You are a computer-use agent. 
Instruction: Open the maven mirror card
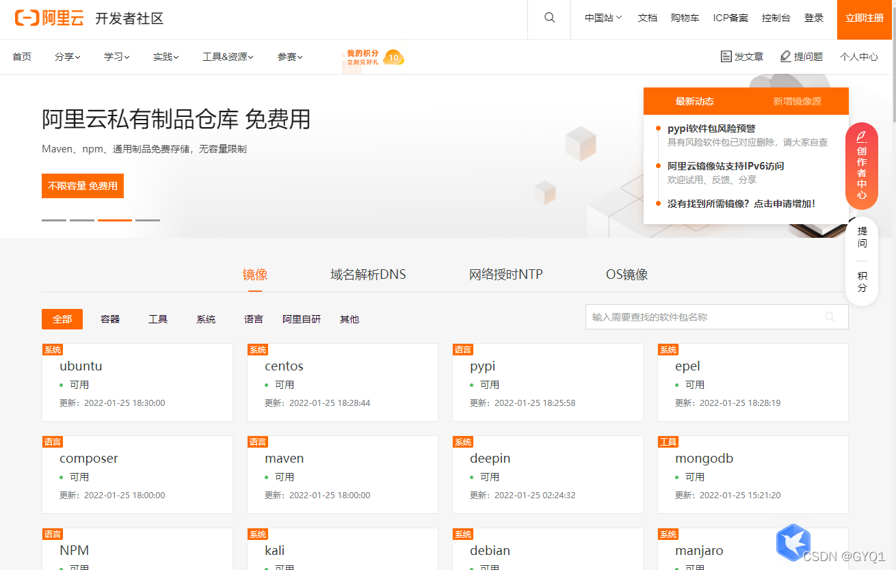343,474
